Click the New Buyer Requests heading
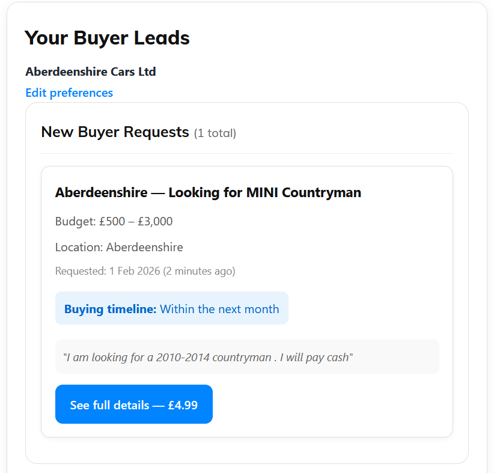 [x=115, y=132]
